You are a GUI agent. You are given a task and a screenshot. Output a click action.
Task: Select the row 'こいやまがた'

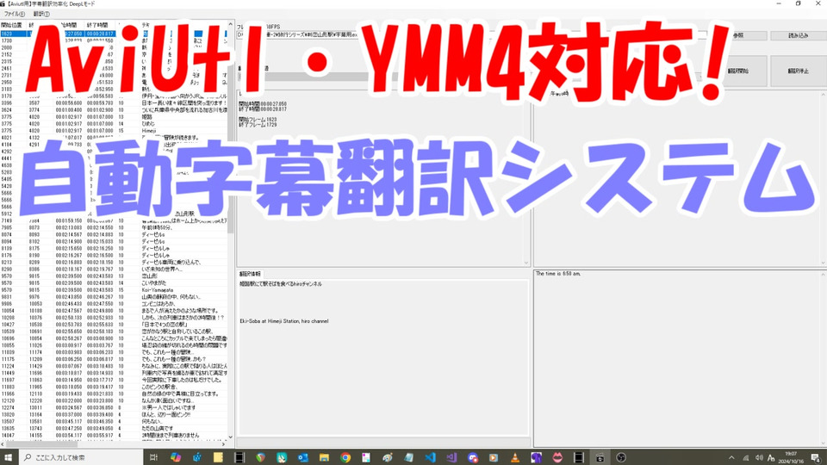[x=114, y=283]
